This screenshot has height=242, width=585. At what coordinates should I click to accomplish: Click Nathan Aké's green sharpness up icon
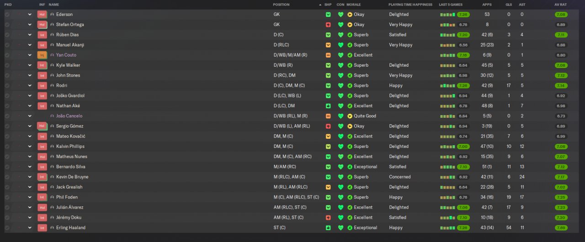click(328, 105)
